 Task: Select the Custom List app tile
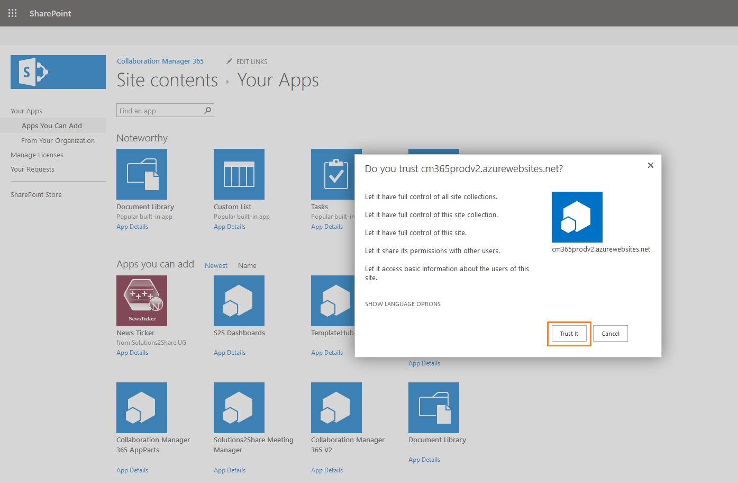pos(239,174)
